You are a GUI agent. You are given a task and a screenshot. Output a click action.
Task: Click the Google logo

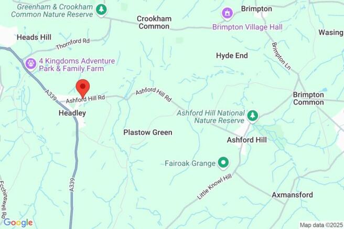(18, 223)
